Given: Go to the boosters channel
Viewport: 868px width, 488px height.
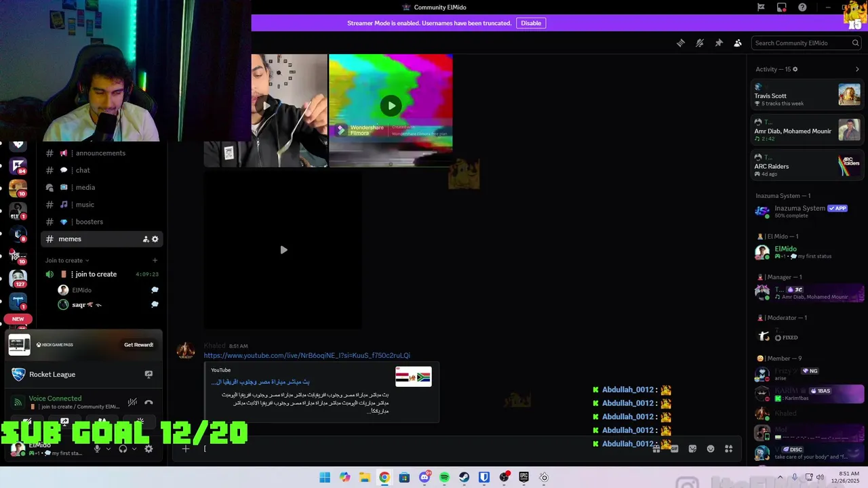Looking at the screenshot, I should (x=102, y=222).
